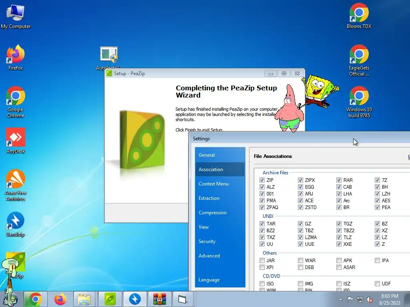This screenshot has width=410, height=307.
Task: Open Start menu Squidward button
Action: tap(10, 299)
